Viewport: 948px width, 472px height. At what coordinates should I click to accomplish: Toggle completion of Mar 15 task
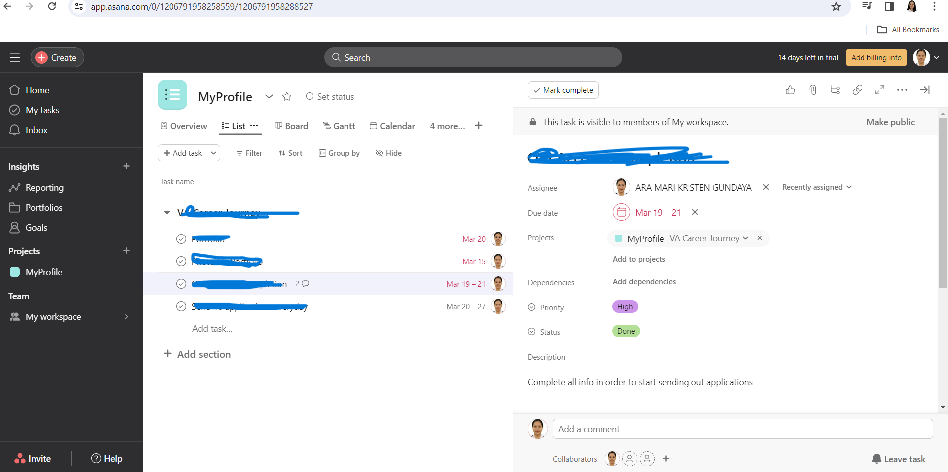tap(181, 261)
